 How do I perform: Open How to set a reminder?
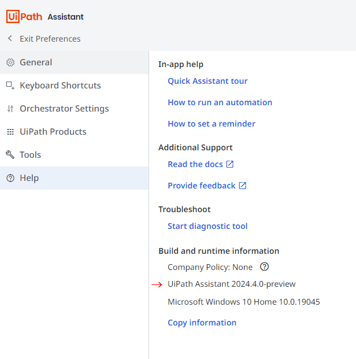212,124
